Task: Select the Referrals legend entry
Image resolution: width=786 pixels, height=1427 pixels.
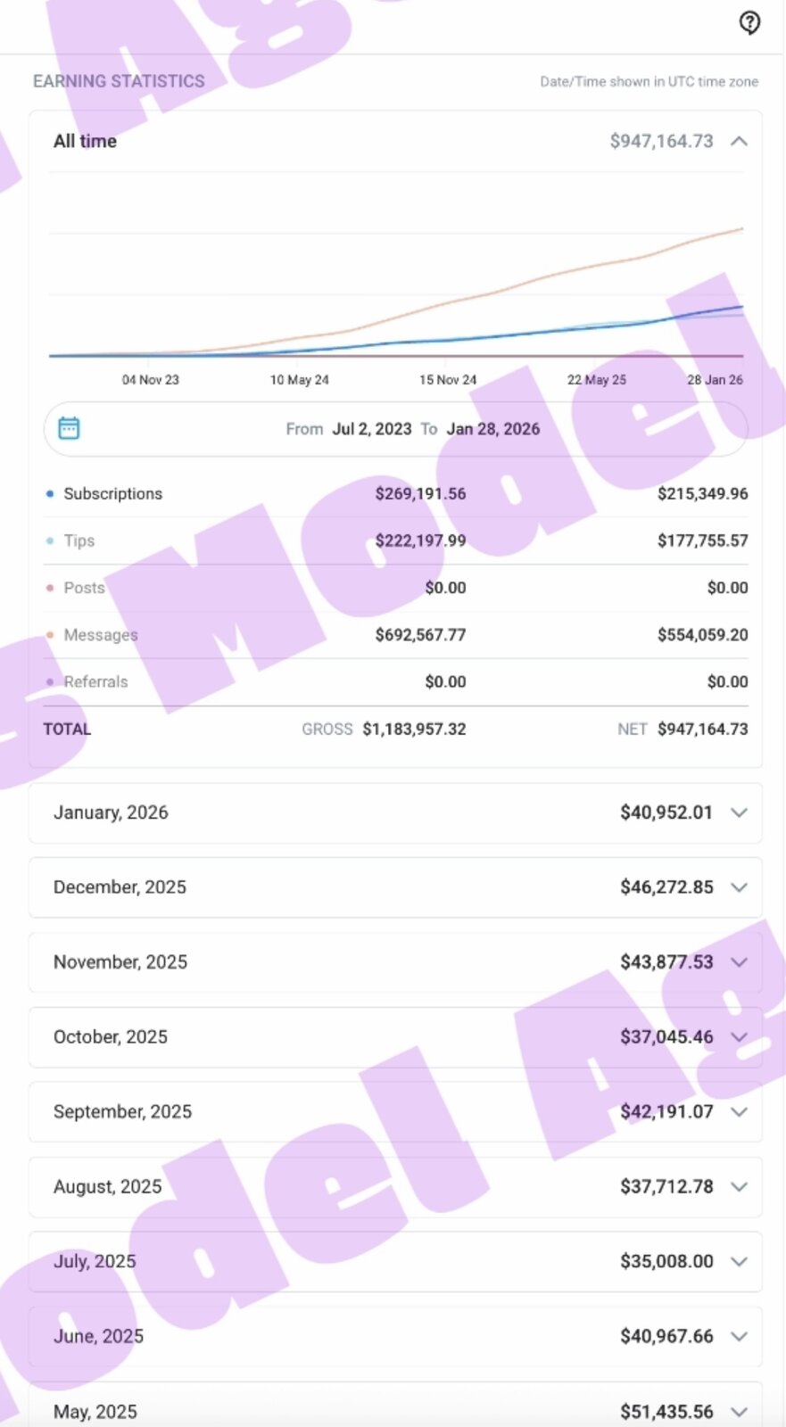Action: pyautogui.click(x=95, y=681)
